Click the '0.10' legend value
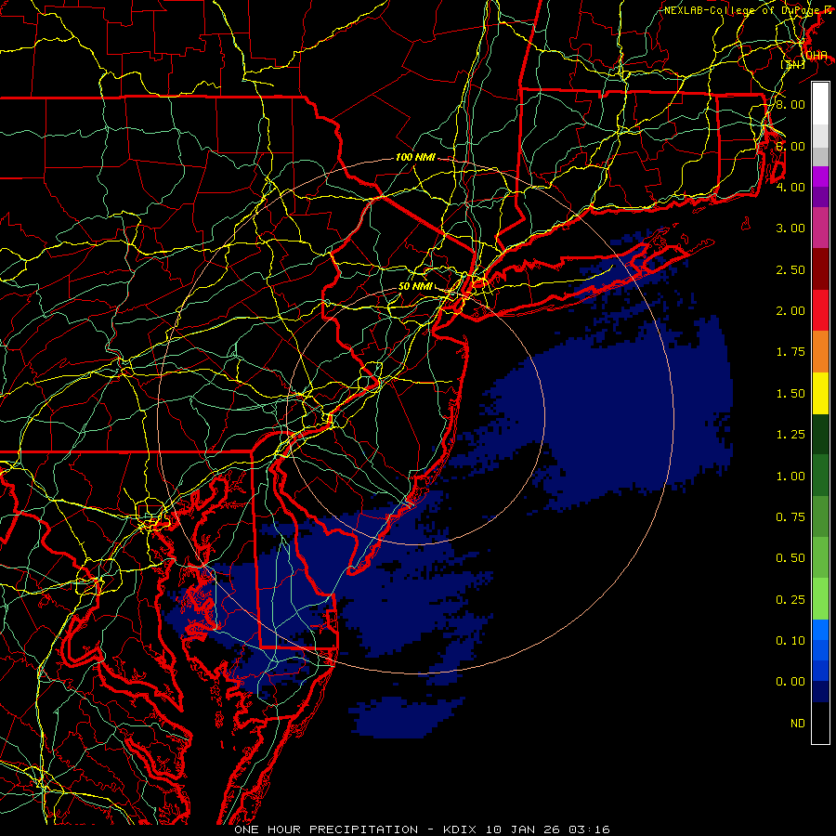Viewport: 836px width, 836px height. tap(790, 641)
